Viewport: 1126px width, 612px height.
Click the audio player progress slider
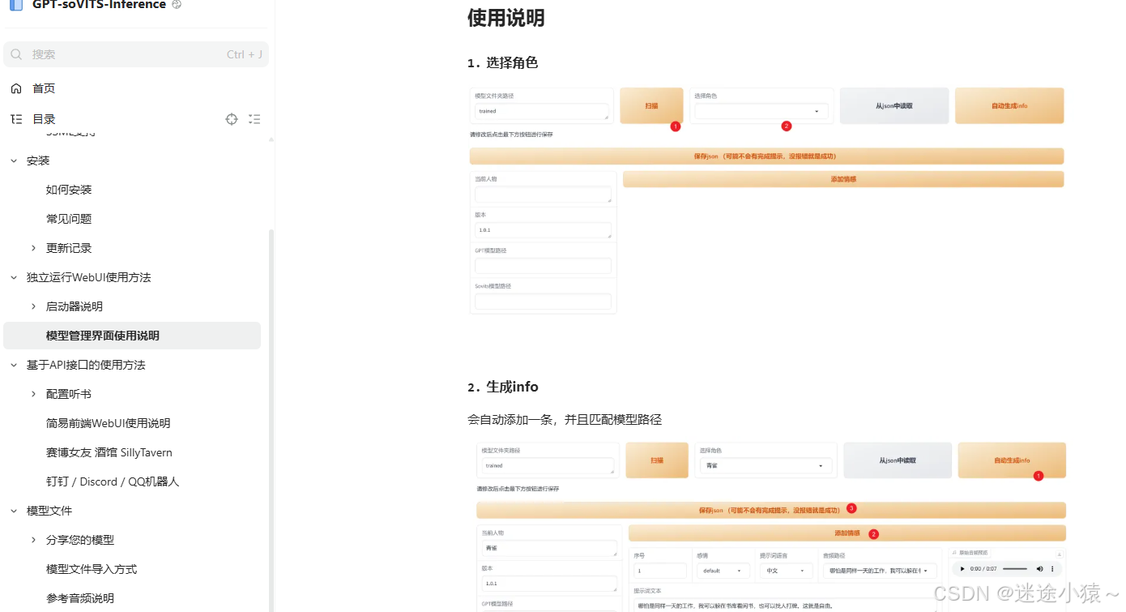(1015, 569)
